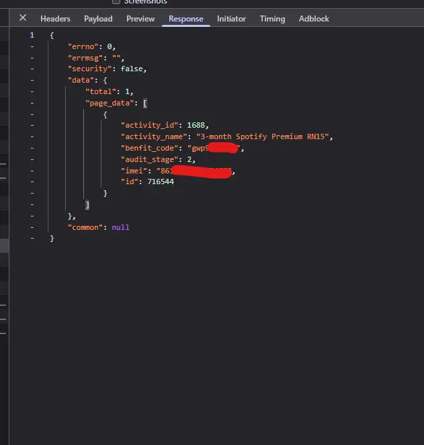This screenshot has height=445, width=424.
Task: Open the Adblock tab
Action: pos(314,19)
